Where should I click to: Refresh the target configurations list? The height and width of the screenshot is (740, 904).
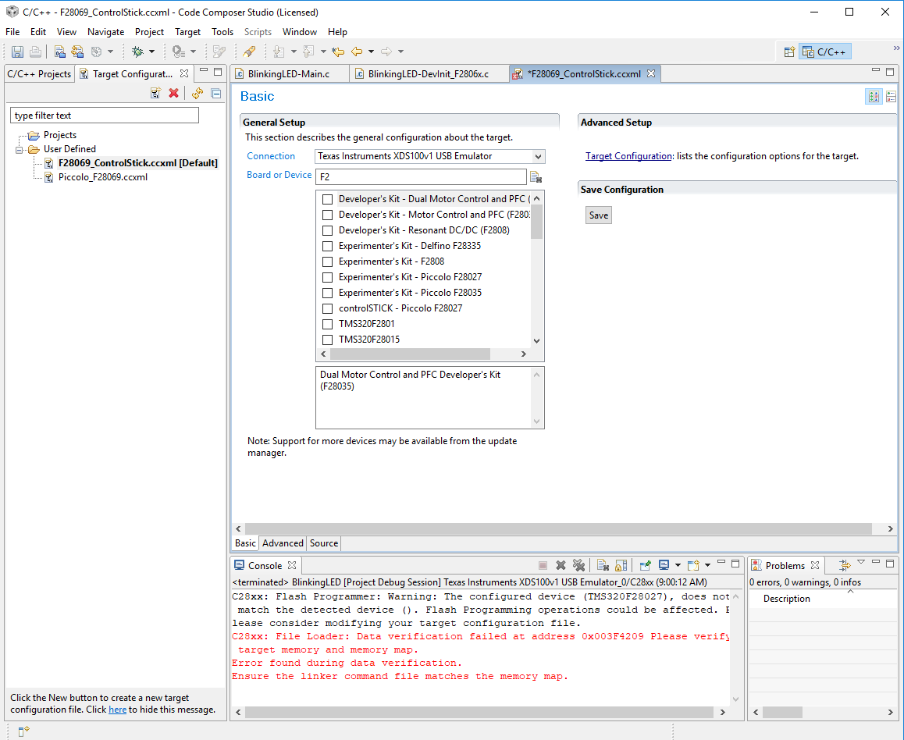(198, 93)
